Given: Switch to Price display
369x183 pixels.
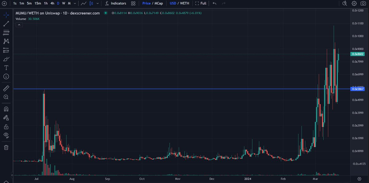Looking at the screenshot, I should click(x=147, y=3).
